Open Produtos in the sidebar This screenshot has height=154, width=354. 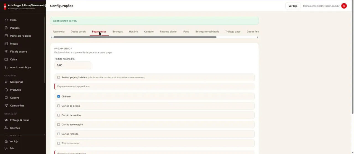pos(15,90)
